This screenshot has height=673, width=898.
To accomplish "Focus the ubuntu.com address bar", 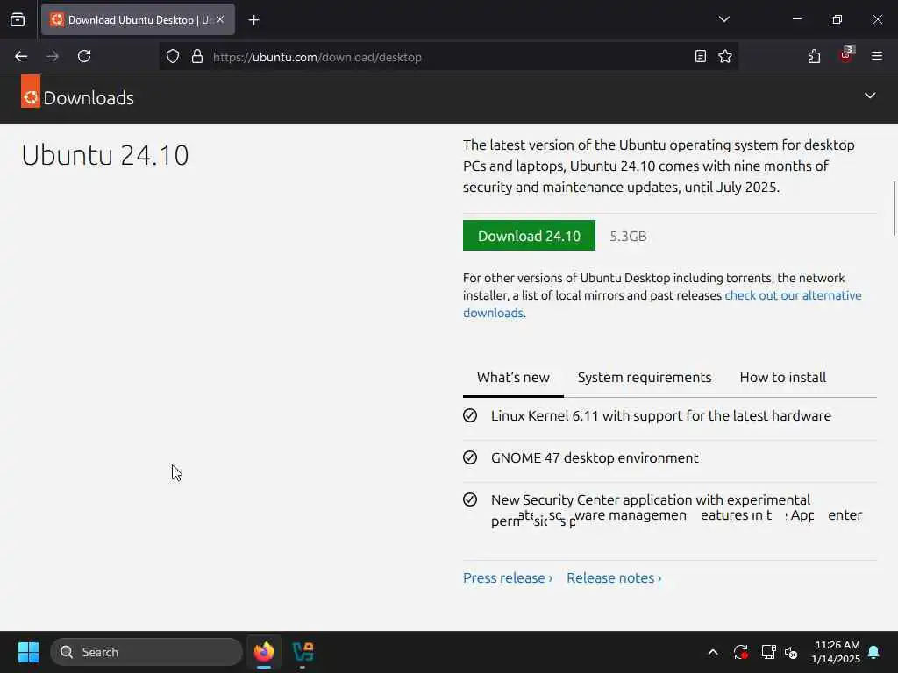I will (x=446, y=57).
